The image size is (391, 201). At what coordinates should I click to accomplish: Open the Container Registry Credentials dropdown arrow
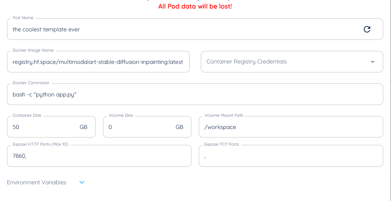click(373, 62)
